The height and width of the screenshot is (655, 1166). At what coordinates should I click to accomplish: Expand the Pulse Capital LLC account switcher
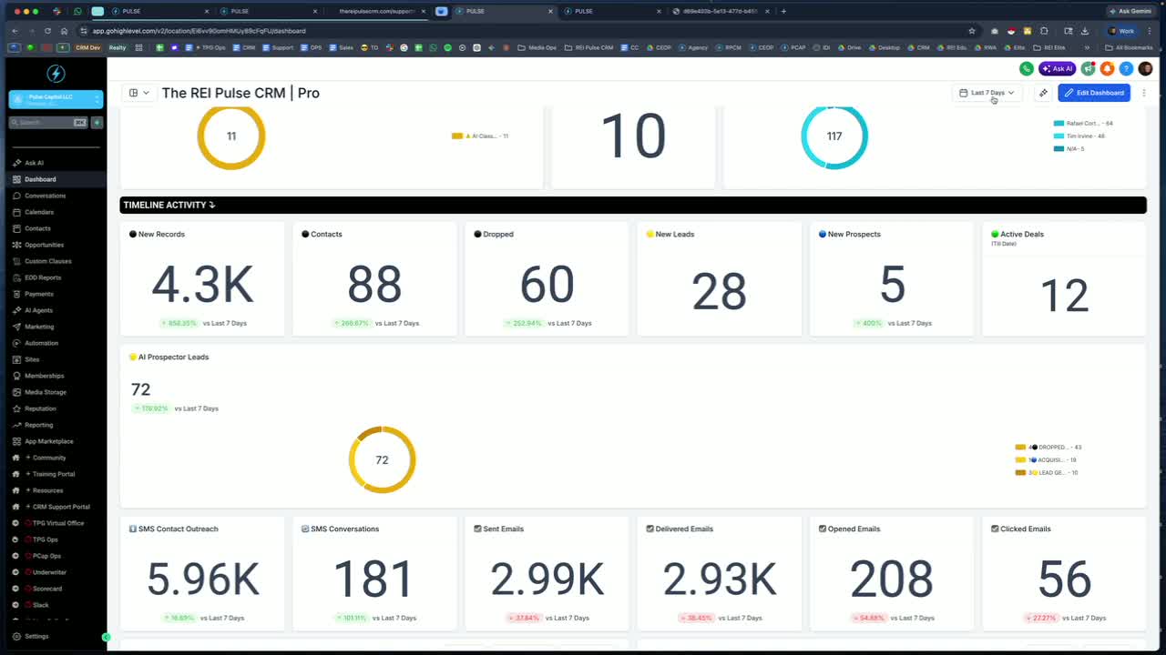point(56,99)
